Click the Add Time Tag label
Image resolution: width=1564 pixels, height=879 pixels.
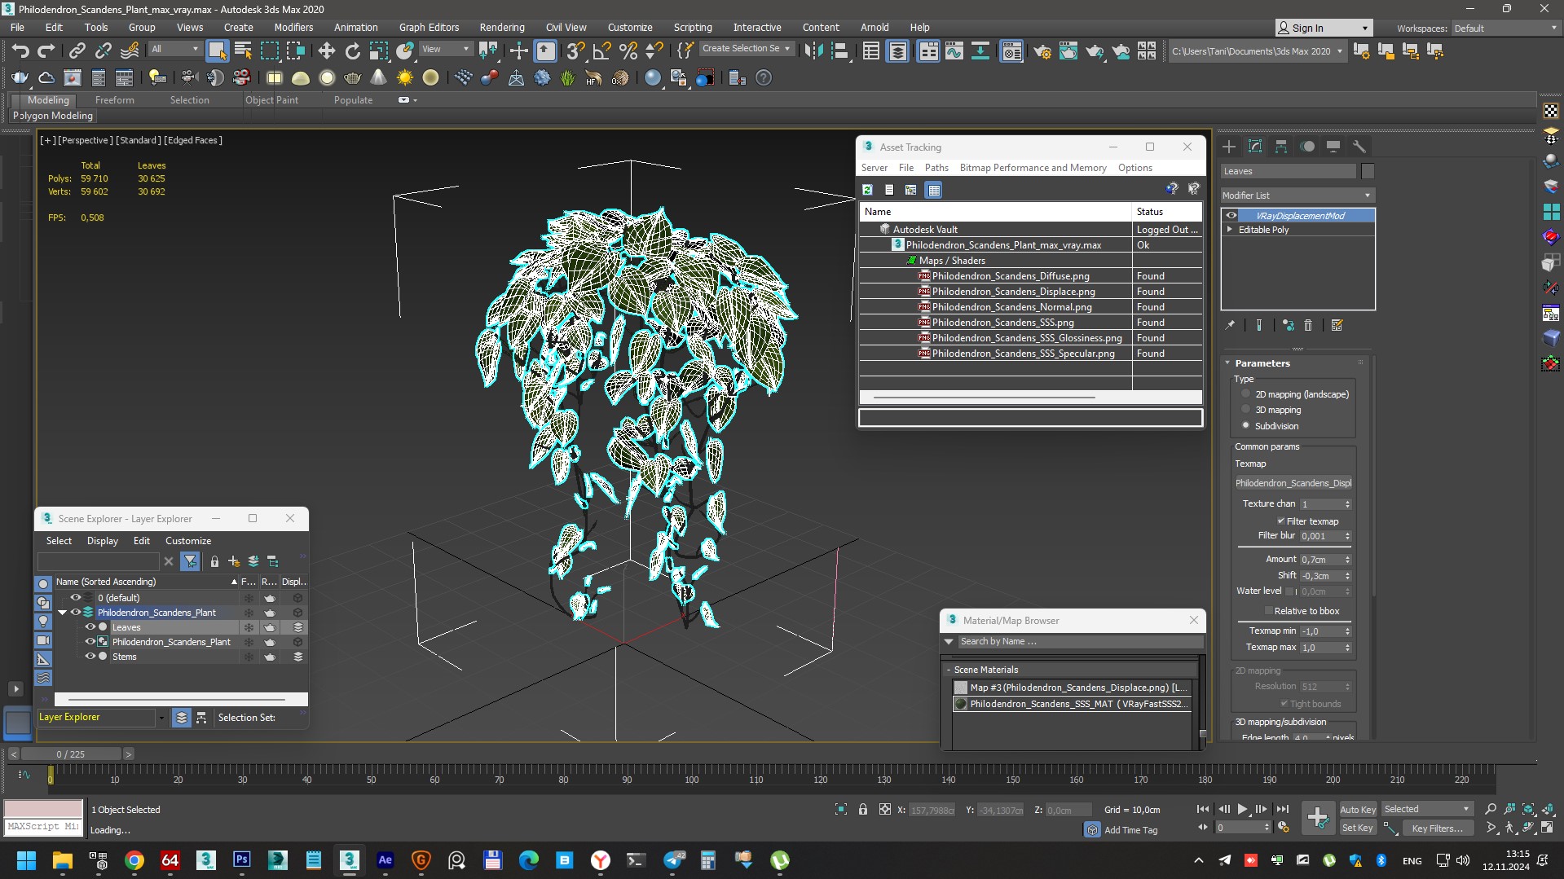(1130, 830)
